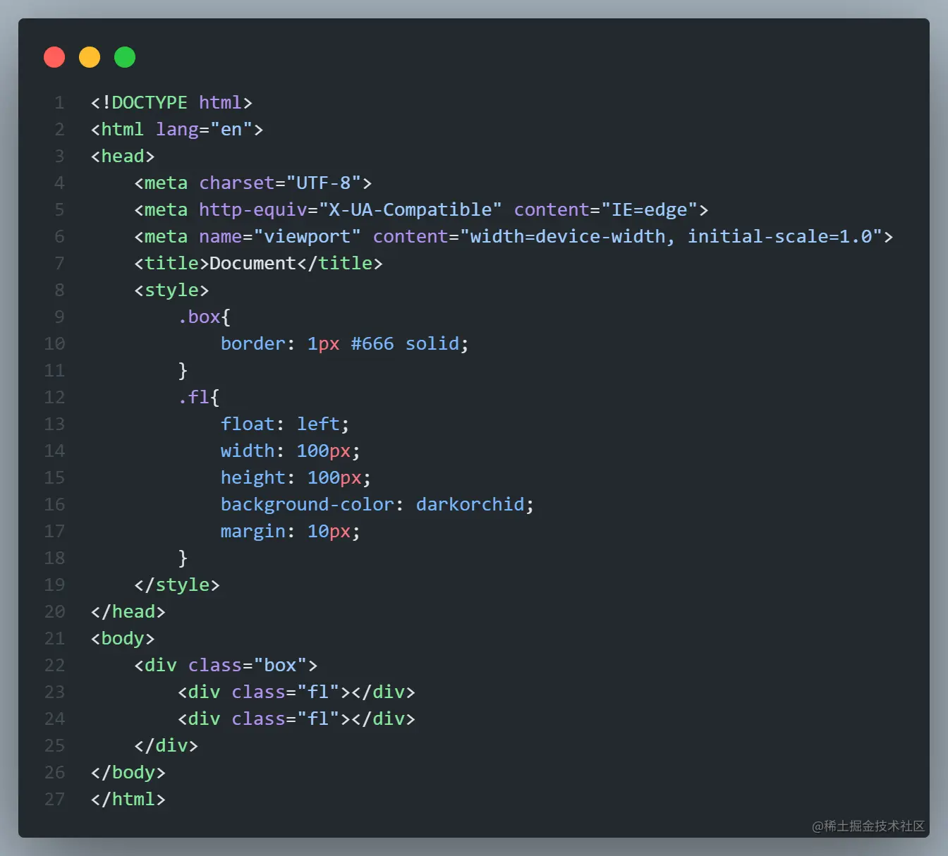Select the float: left property
This screenshot has height=856, width=948.
[283, 424]
